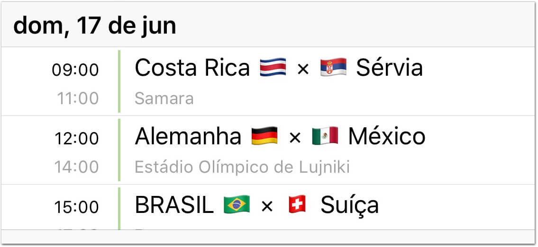Click the Serbia flag icon
Image resolution: width=538 pixels, height=247 pixels.
pyautogui.click(x=333, y=68)
